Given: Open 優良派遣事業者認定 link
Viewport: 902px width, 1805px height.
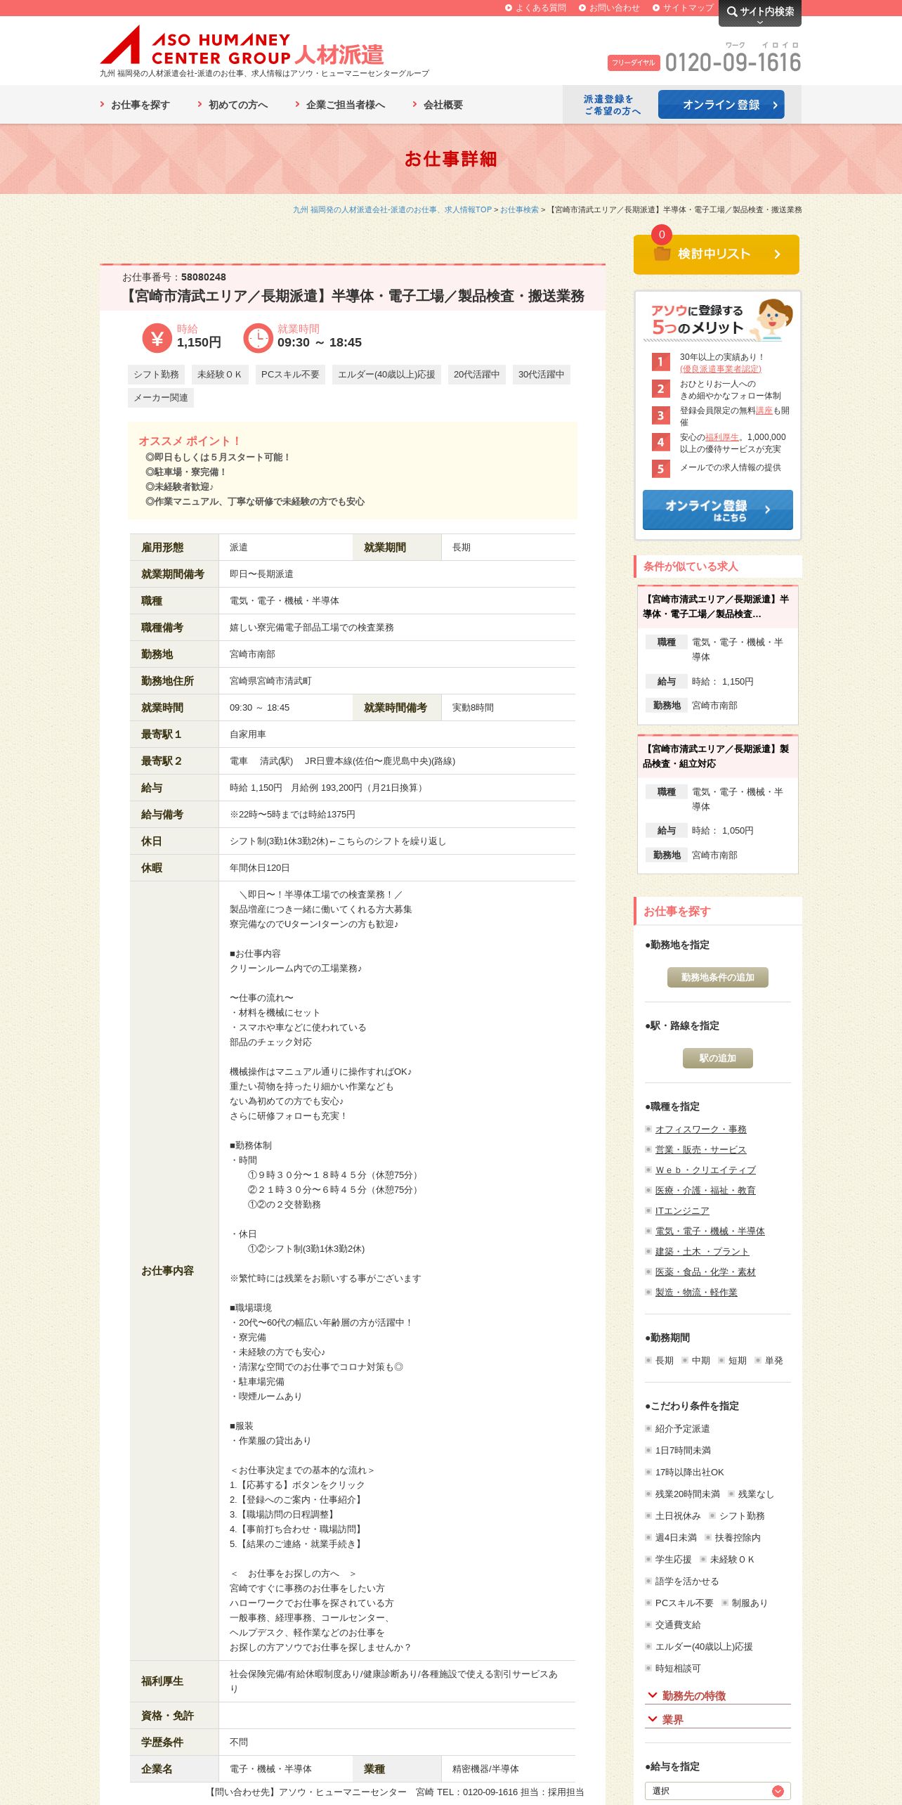Looking at the screenshot, I should tap(721, 369).
